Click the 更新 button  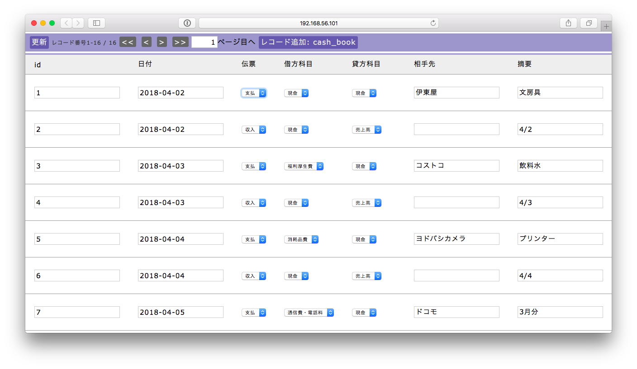pos(39,42)
